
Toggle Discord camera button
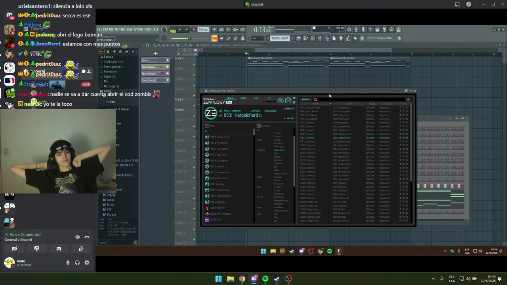point(14,249)
